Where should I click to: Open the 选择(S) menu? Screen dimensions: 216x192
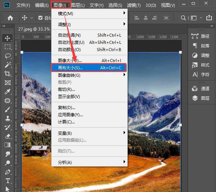point(115,5)
